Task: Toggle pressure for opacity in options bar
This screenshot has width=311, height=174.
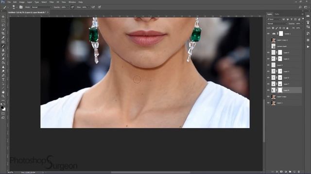Action: pos(72,7)
